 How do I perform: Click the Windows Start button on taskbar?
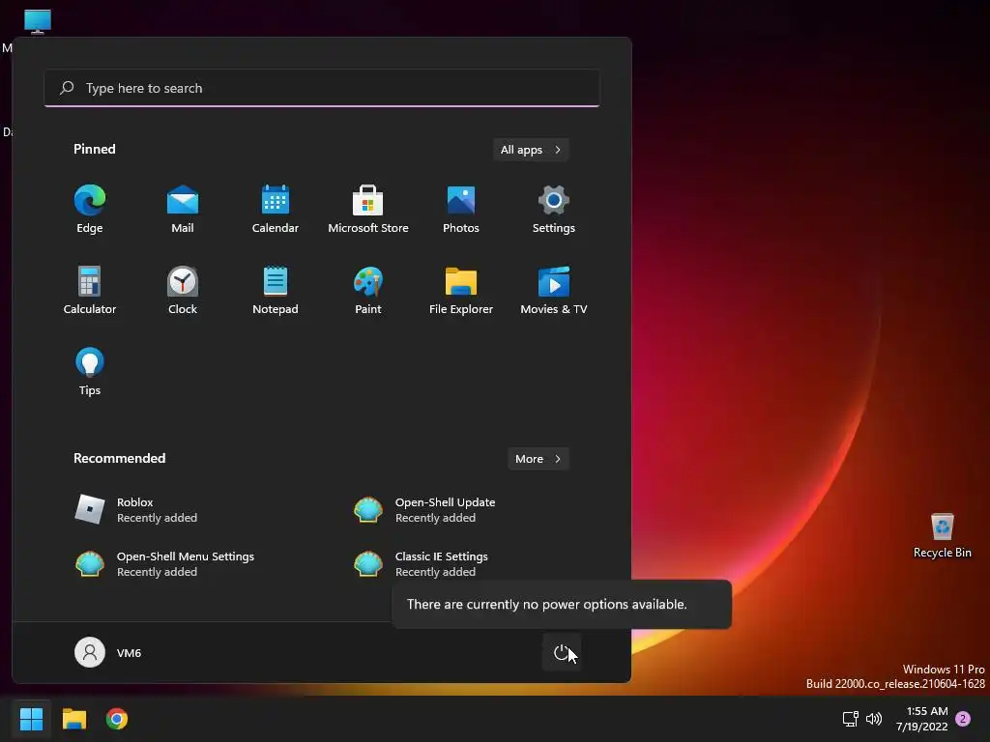coord(31,719)
